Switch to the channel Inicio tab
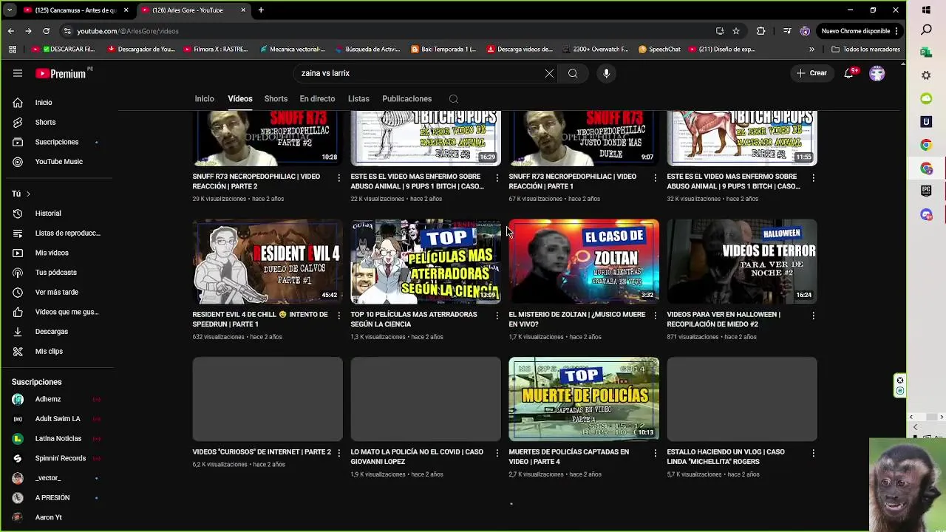 204,99
